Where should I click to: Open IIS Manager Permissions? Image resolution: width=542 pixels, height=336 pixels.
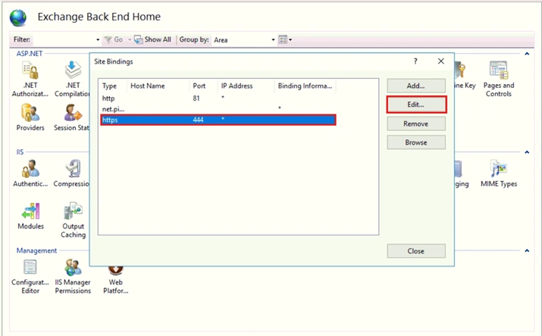[73, 277]
